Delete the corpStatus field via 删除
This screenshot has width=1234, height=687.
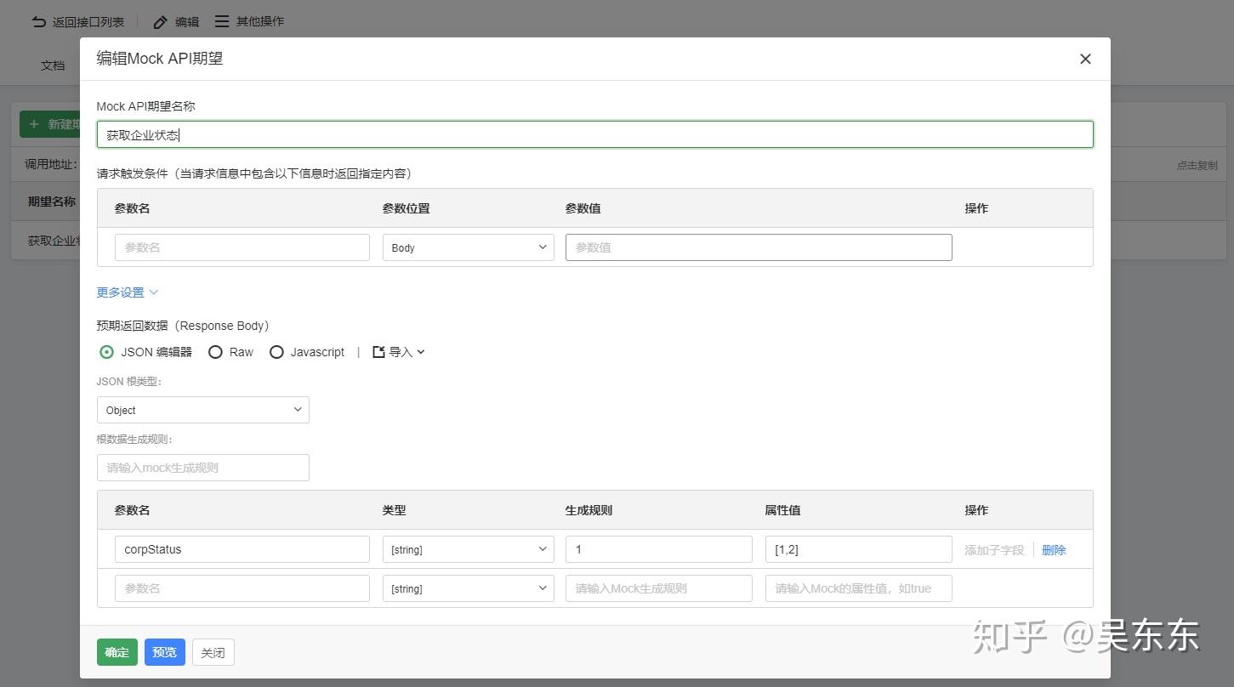(x=1054, y=549)
